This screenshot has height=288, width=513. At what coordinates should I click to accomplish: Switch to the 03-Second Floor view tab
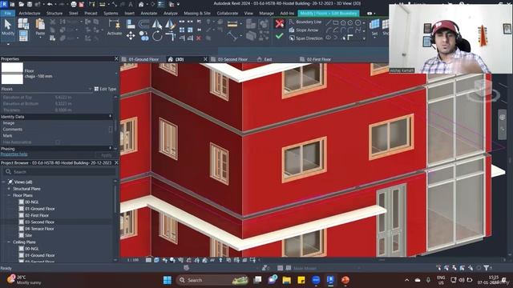[x=232, y=59]
